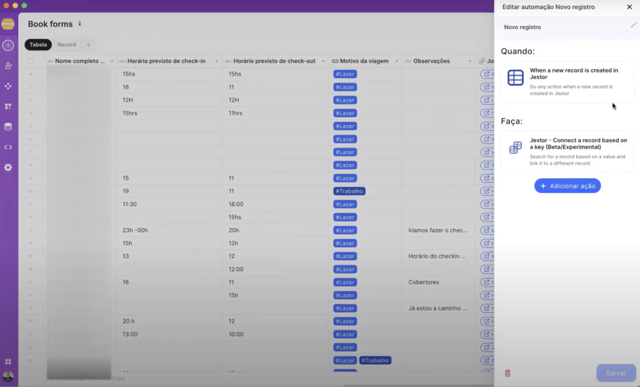Click the gear settings icon in sidebar

8,167
